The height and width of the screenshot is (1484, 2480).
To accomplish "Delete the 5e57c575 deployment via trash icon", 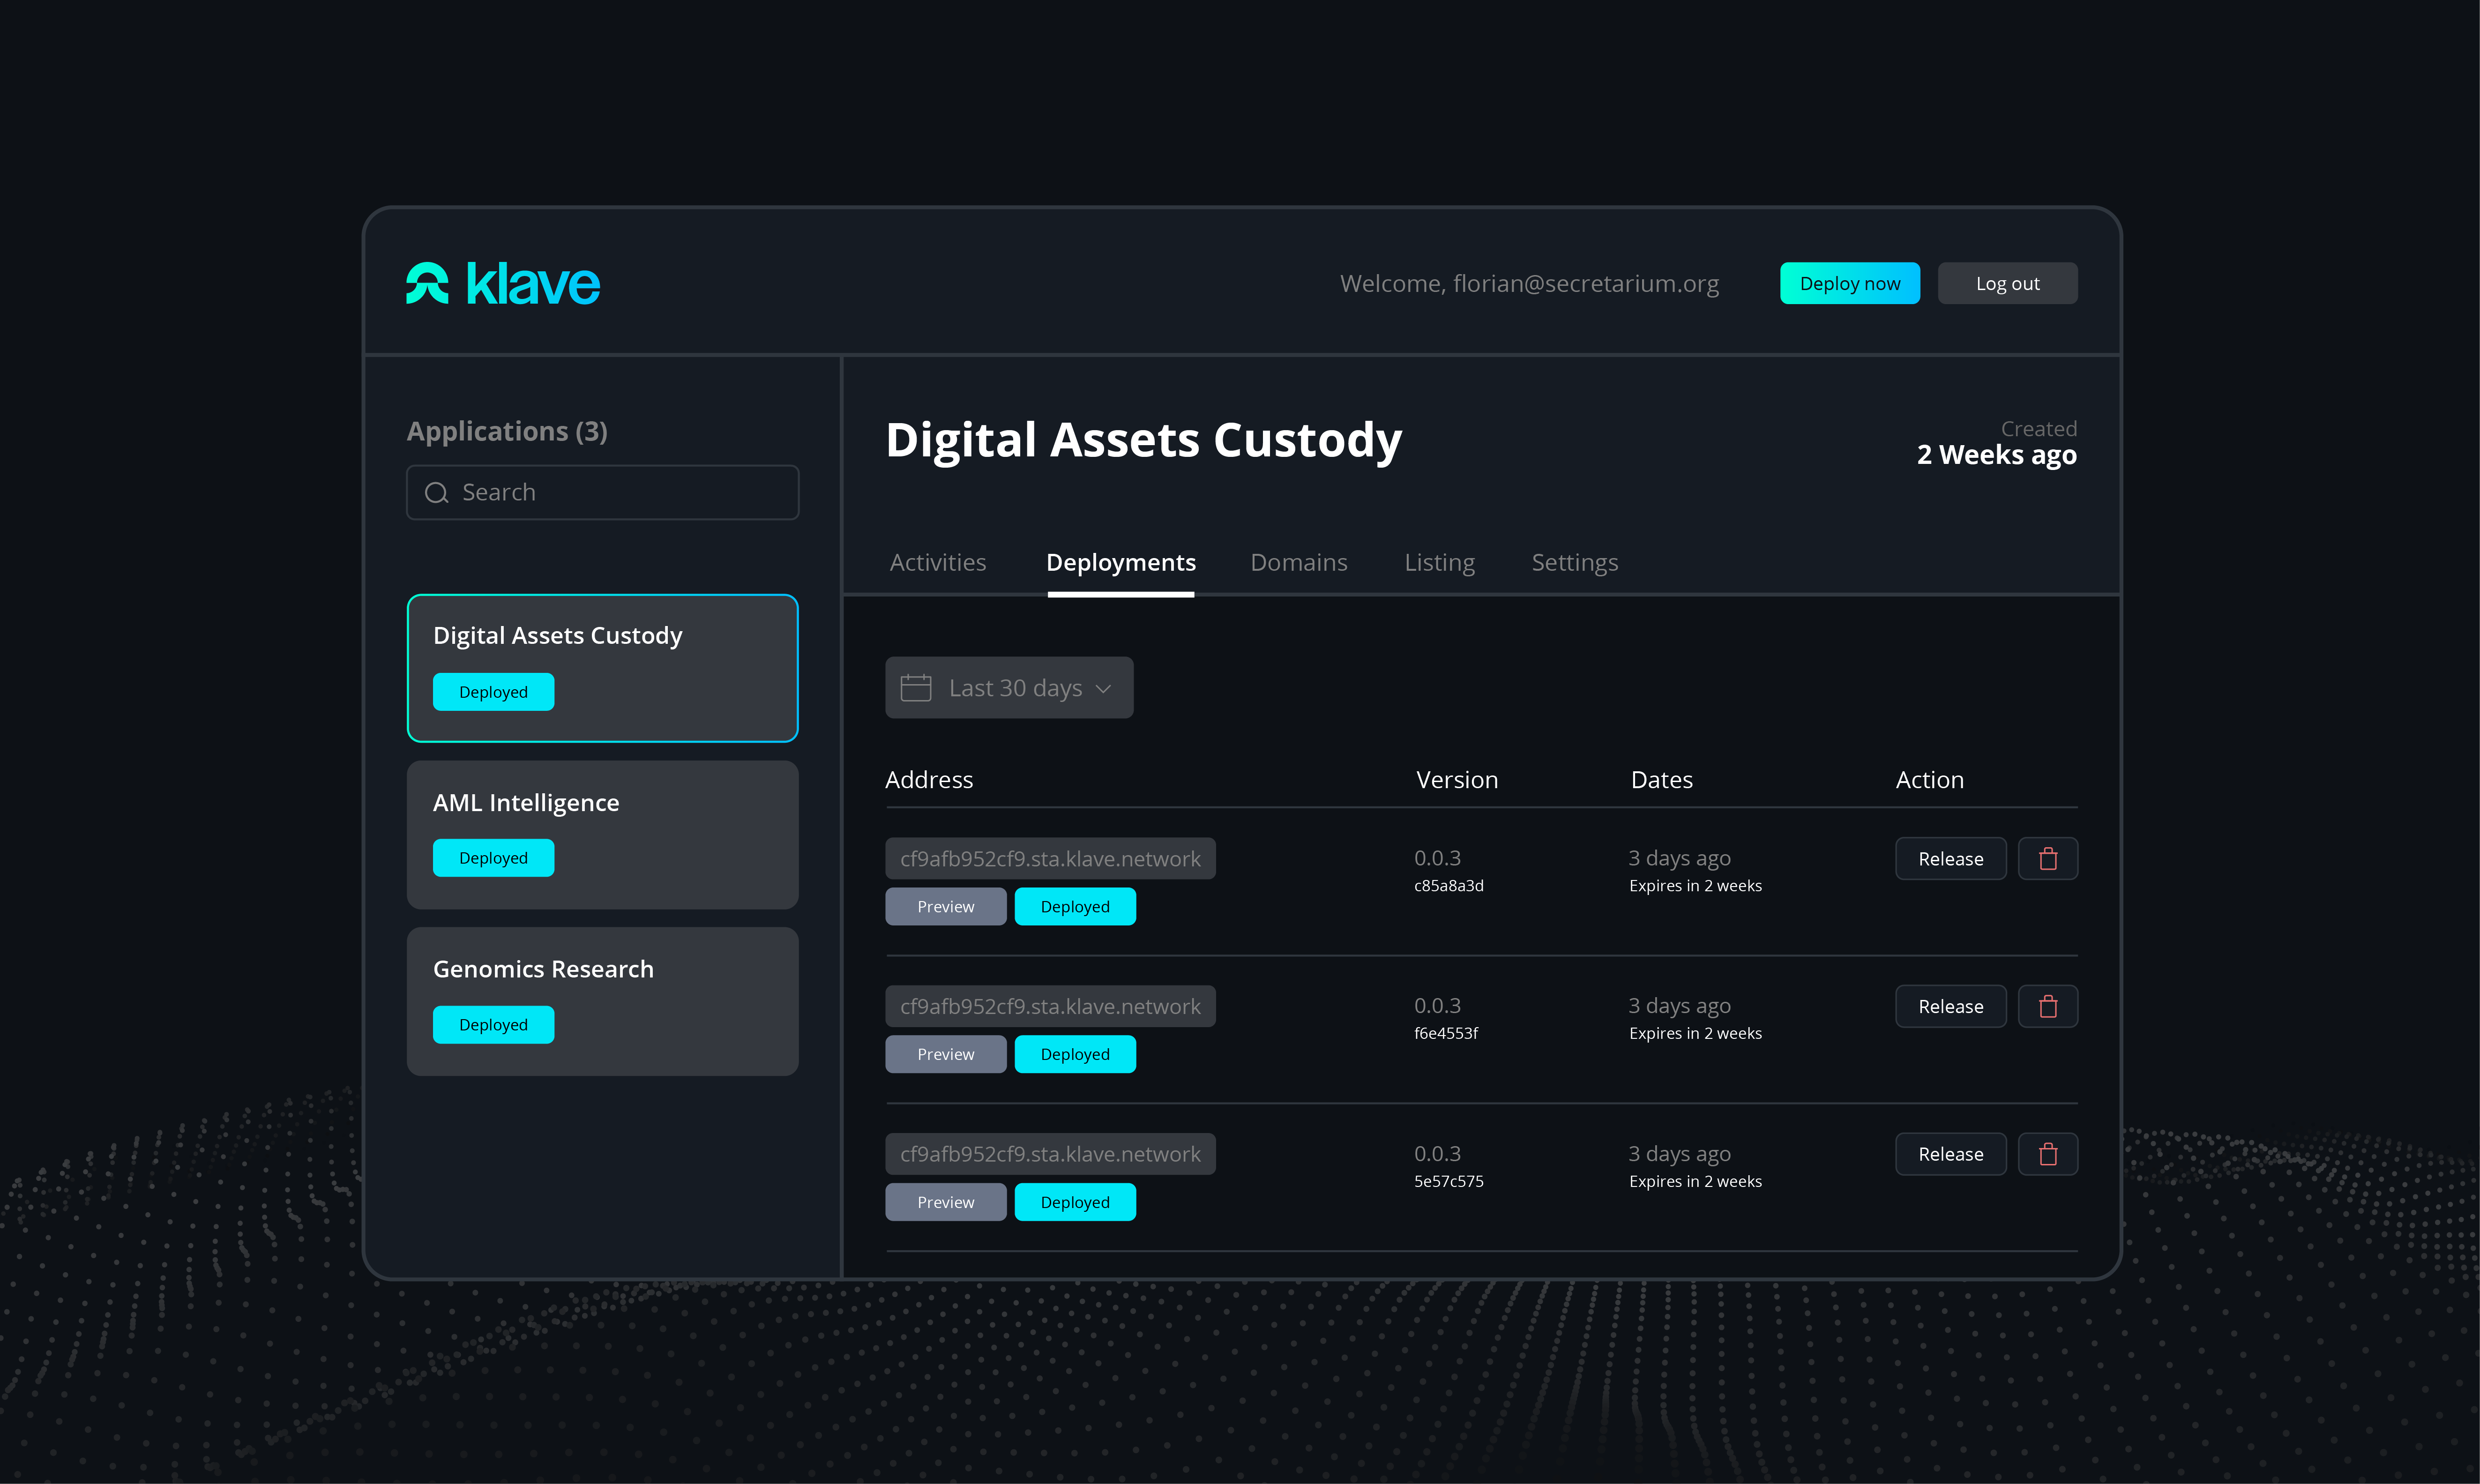I will [2048, 1154].
